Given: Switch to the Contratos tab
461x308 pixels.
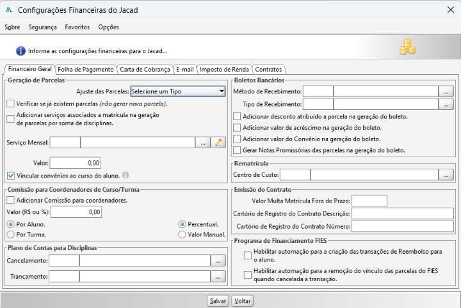Looking at the screenshot, I should pos(268,70).
